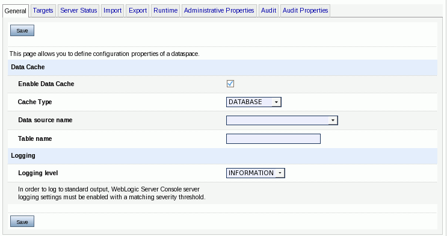Open the Runtime tab
447x236 pixels.
point(165,11)
